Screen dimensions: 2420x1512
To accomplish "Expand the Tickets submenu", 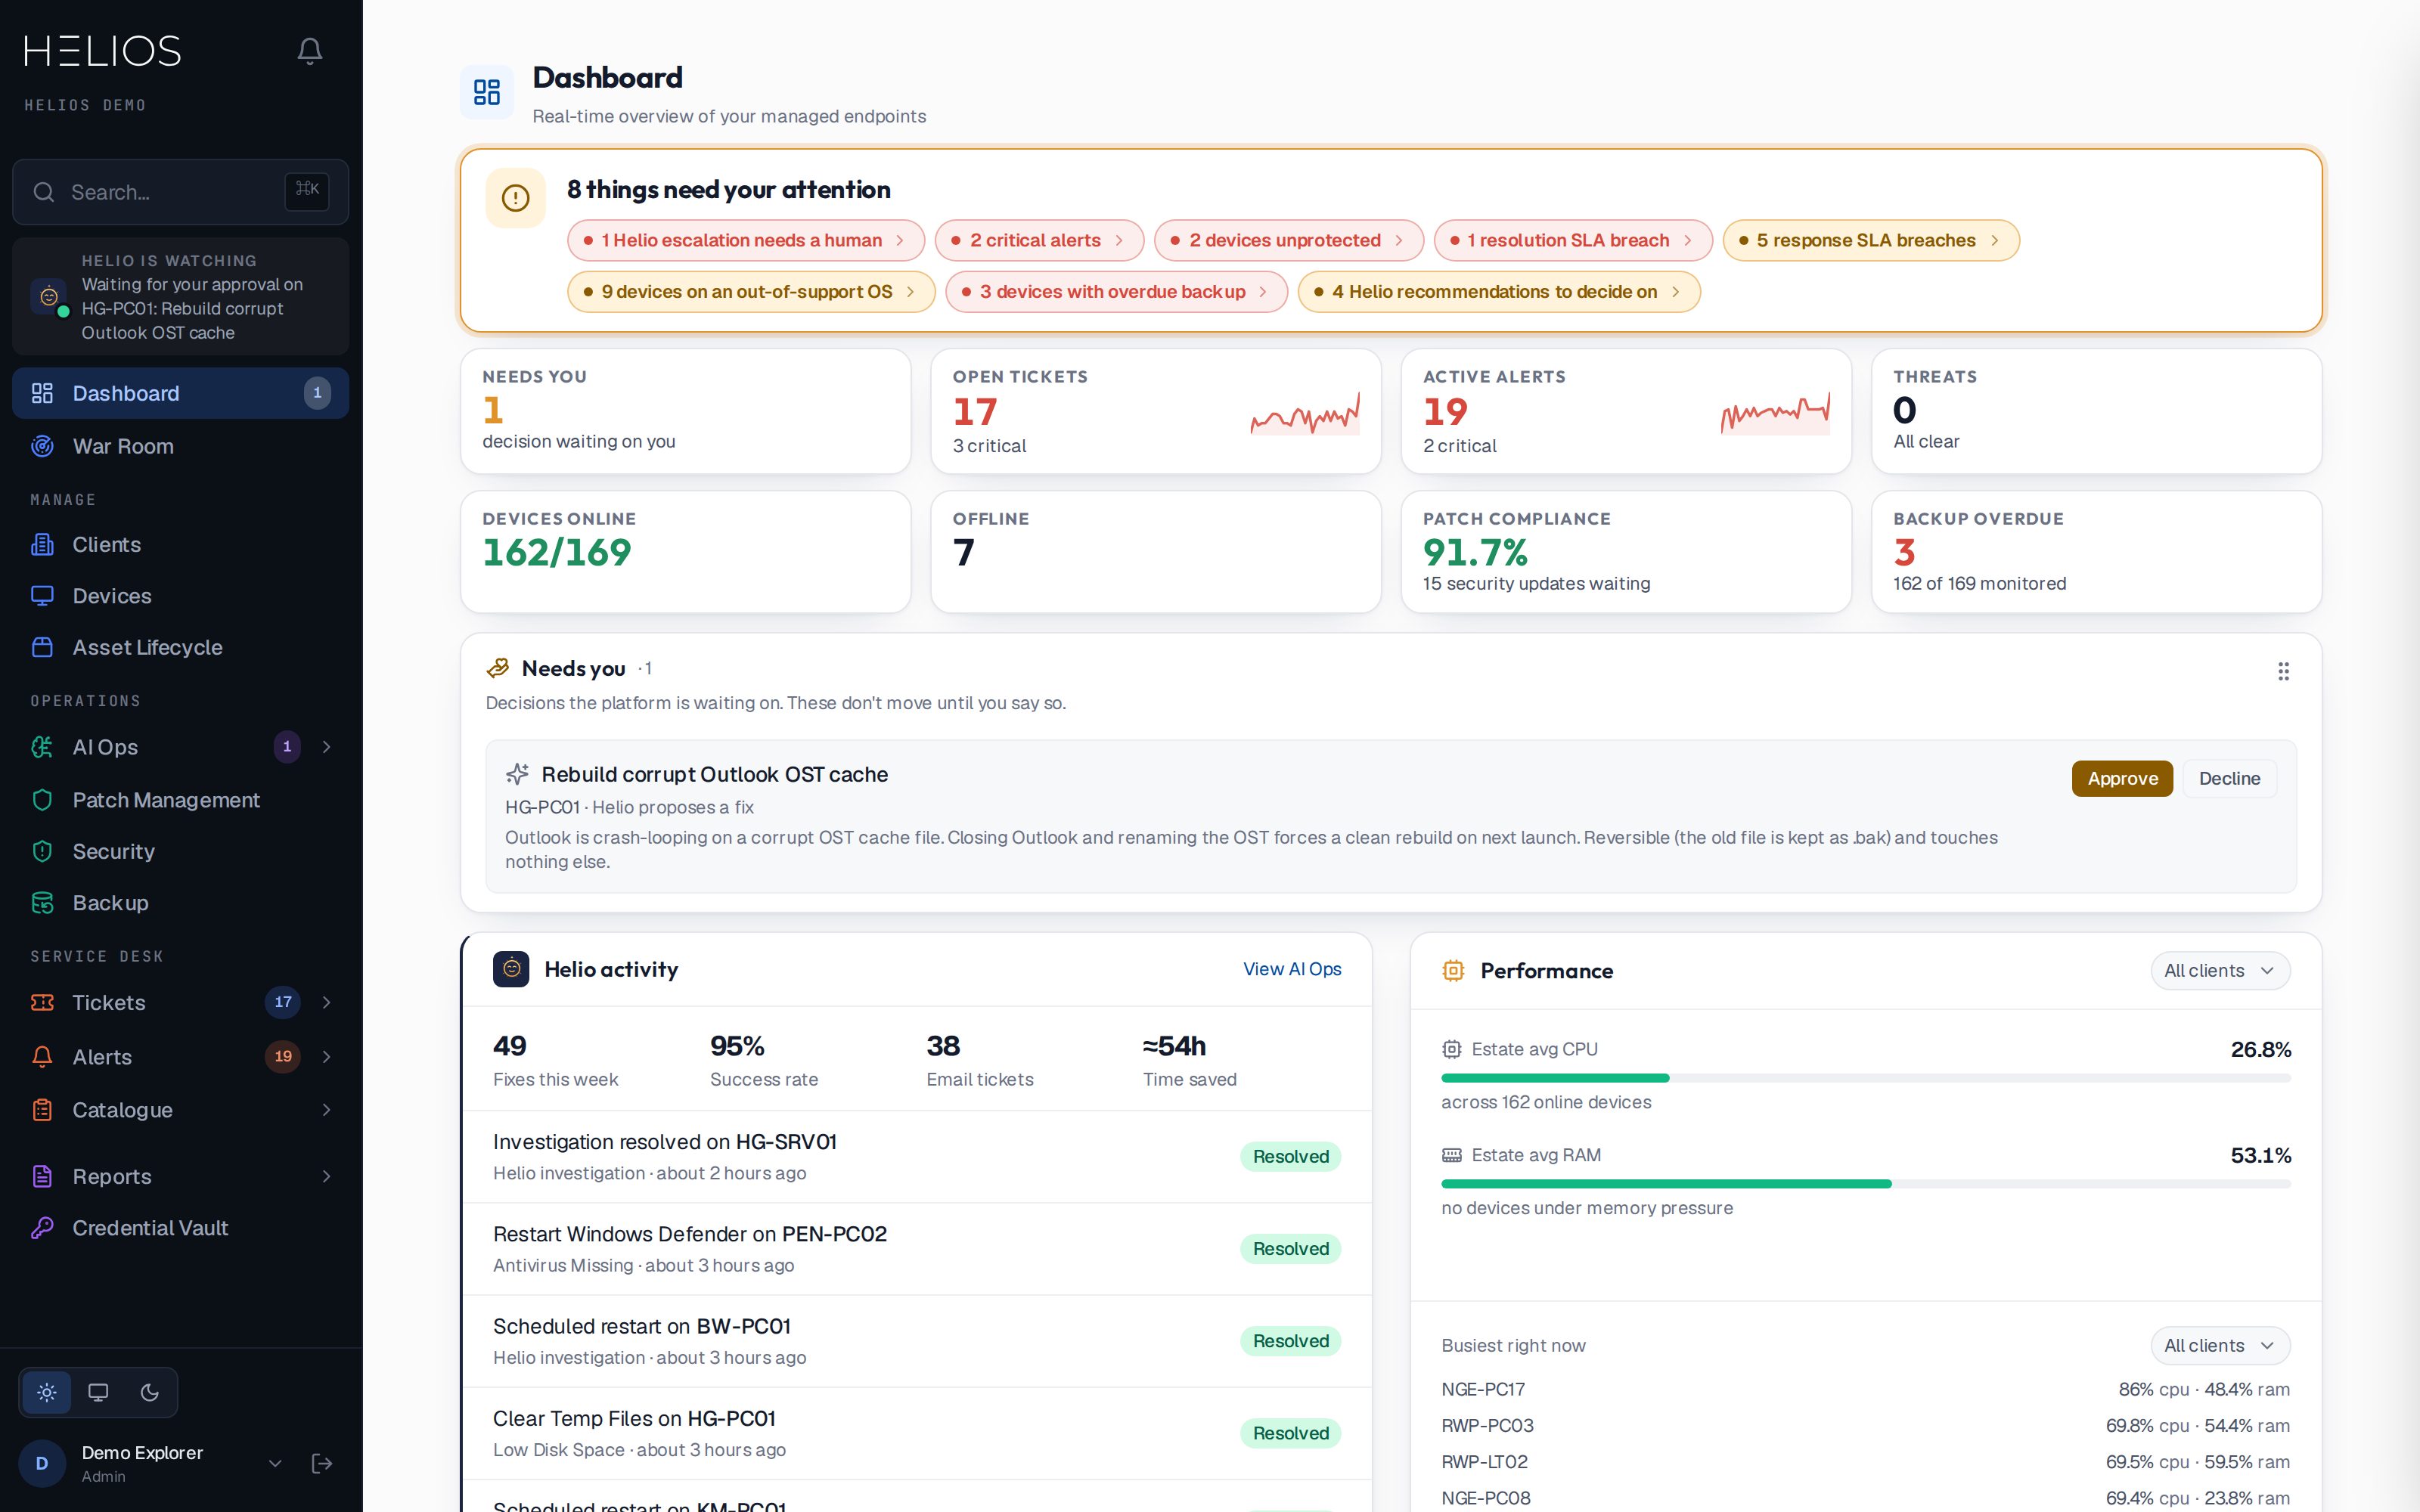I will pyautogui.click(x=326, y=1002).
